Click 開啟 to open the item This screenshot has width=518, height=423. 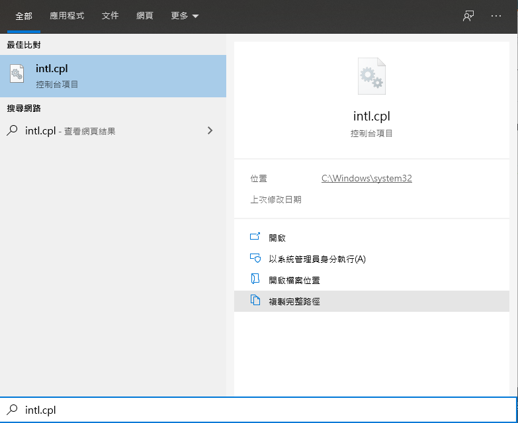point(372,238)
